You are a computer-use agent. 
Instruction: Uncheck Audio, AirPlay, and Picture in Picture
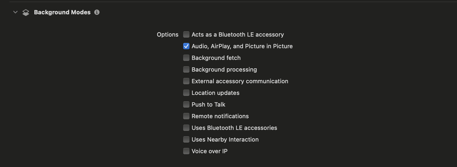tap(186, 46)
